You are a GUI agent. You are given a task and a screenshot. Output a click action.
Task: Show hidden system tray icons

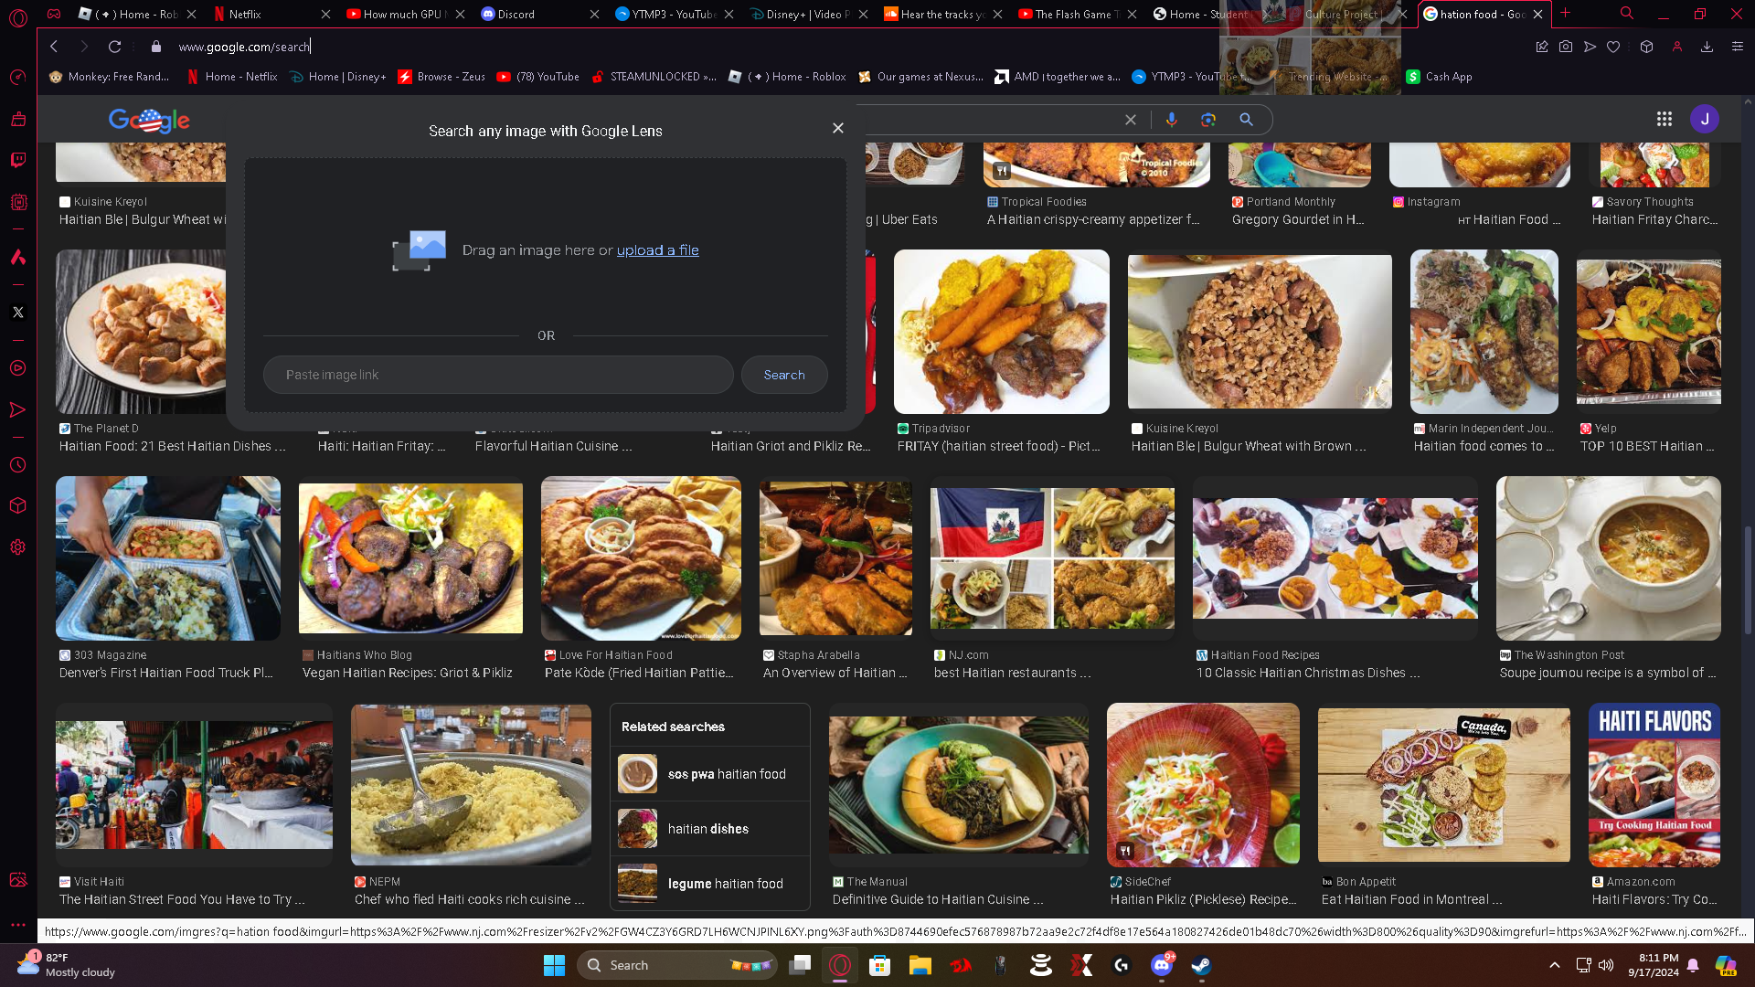tap(1554, 965)
